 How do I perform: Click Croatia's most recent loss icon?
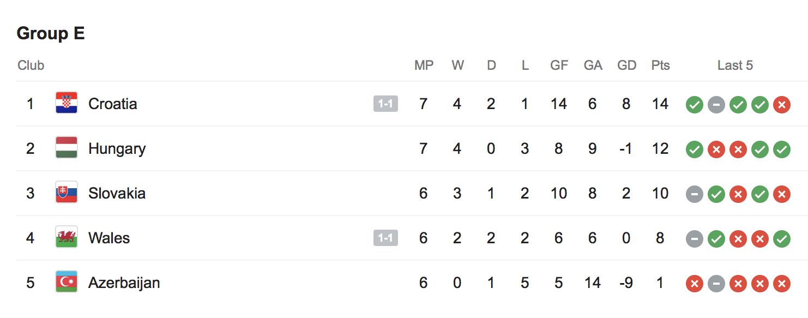click(x=781, y=104)
